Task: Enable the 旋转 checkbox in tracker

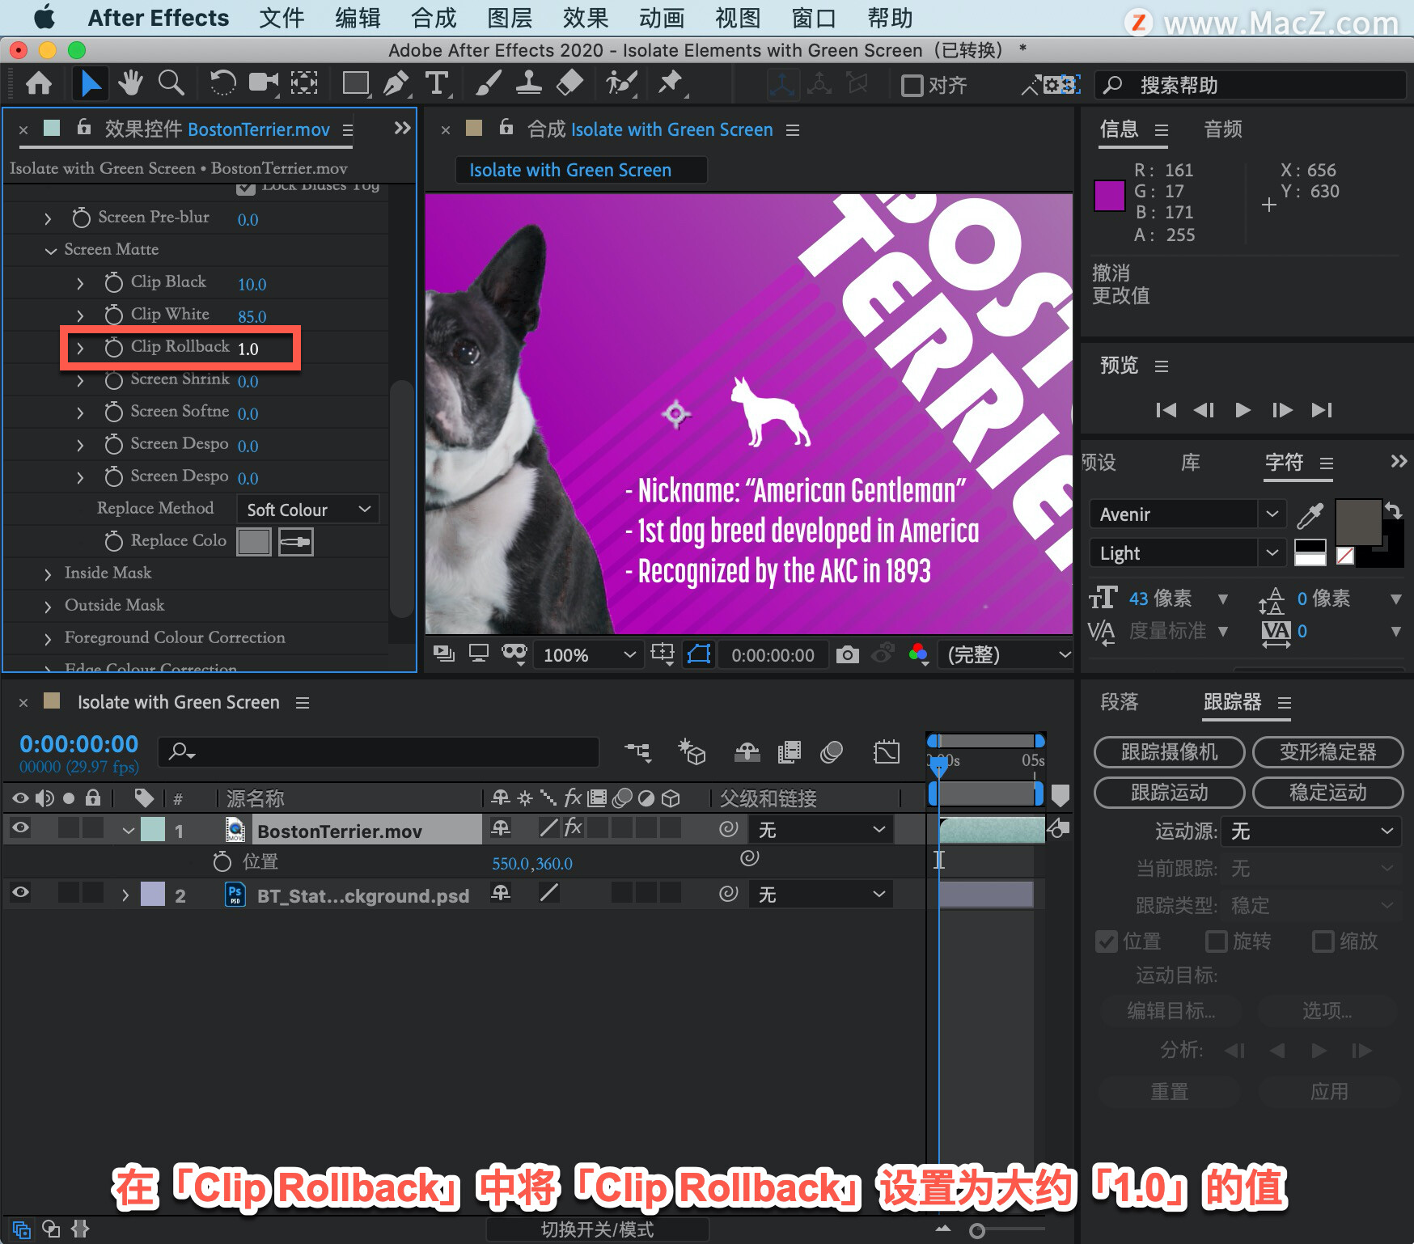Action: (x=1216, y=941)
